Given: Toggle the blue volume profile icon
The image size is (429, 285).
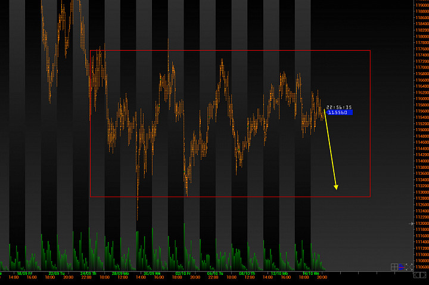Looking at the screenshot, I should pos(402,267).
